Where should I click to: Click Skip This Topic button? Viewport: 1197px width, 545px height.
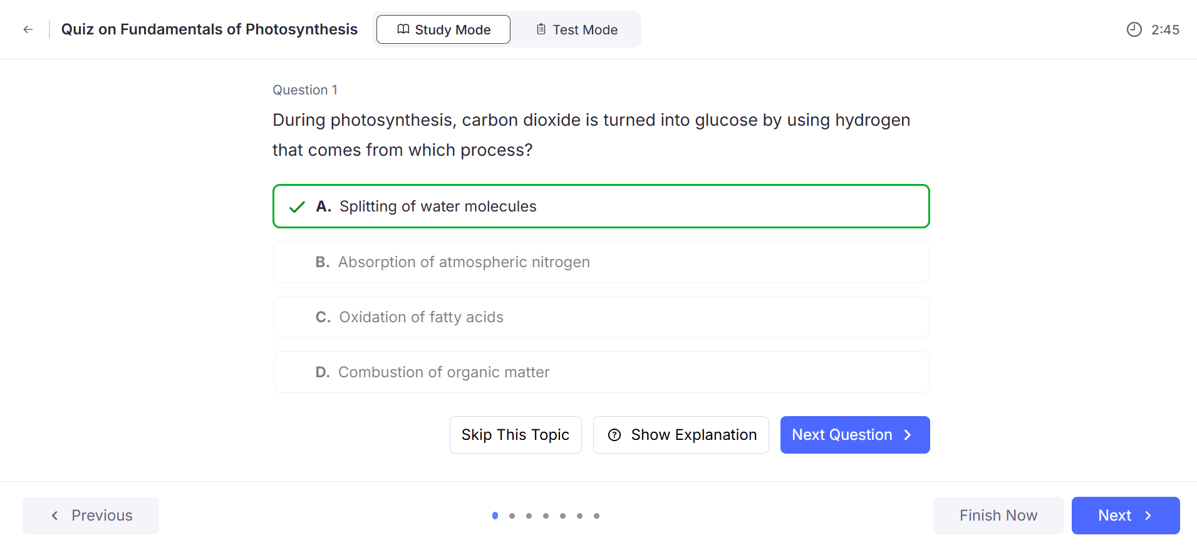(516, 435)
